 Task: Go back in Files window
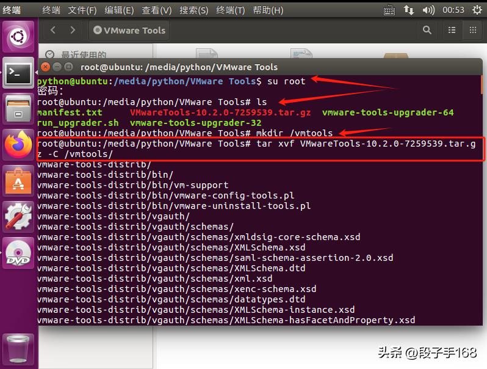click(x=53, y=30)
